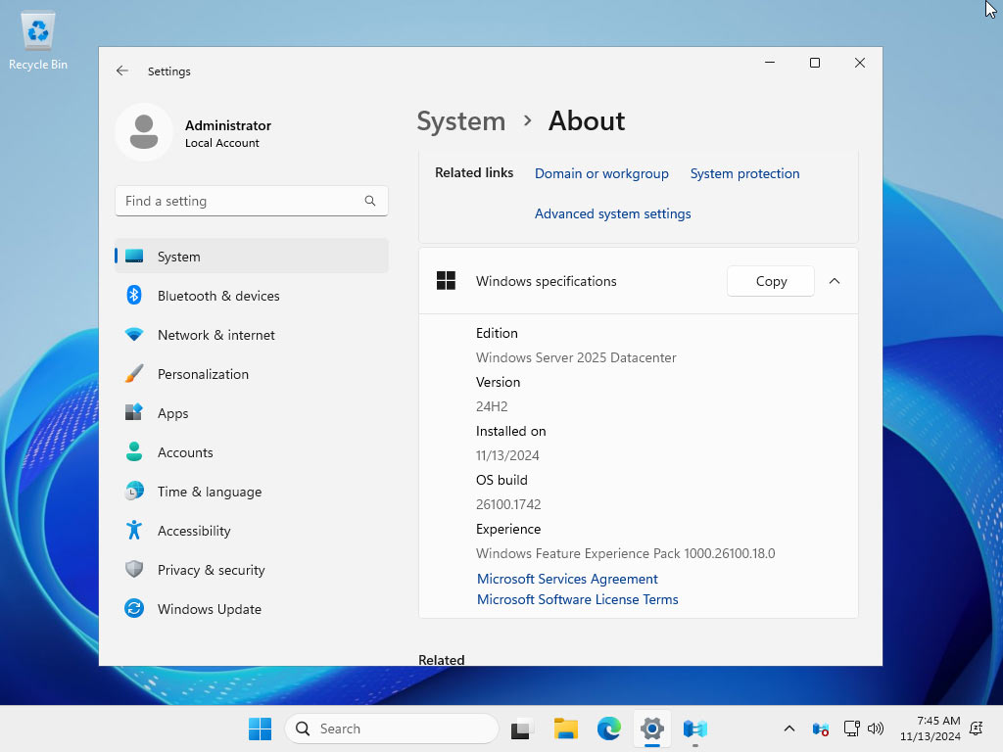Select the version value 24H2

click(x=492, y=406)
